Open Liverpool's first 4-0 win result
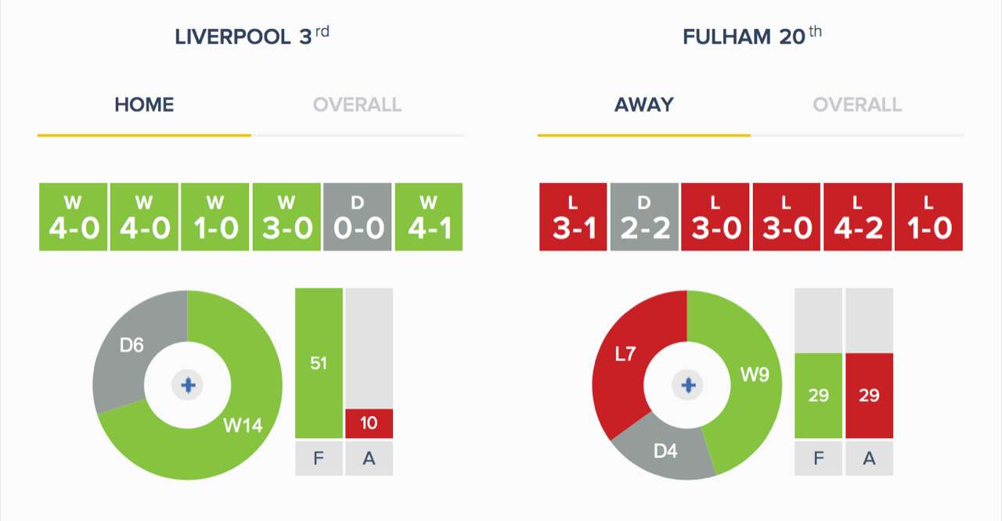 click(73, 217)
